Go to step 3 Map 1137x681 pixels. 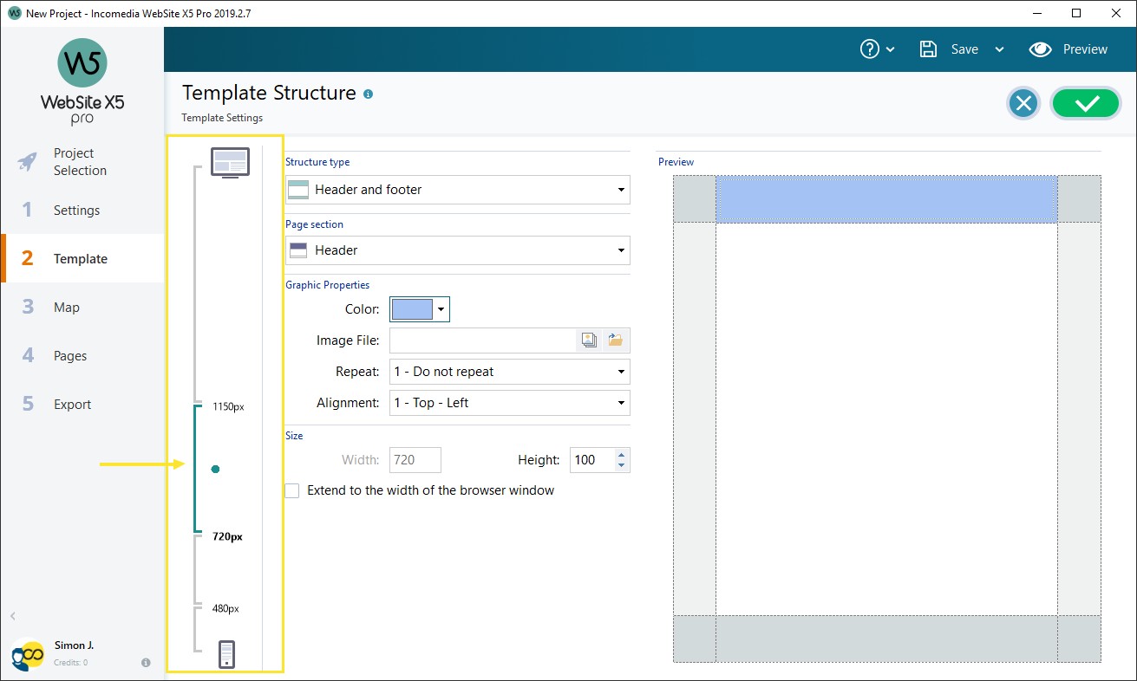click(x=82, y=308)
